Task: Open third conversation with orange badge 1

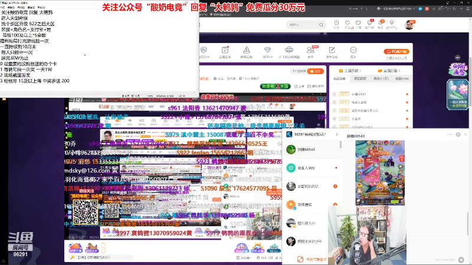Action: click(313, 186)
